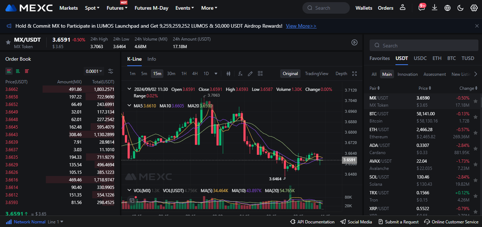Click the MEXC logo
Image resolution: width=482 pixels, height=227 pixels.
coord(29,8)
